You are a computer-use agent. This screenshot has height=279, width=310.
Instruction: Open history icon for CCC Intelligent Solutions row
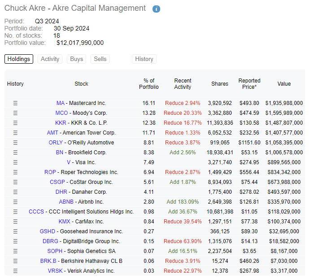click(15, 212)
